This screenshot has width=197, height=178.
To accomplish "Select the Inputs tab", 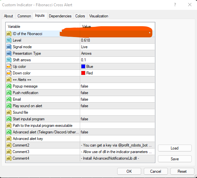I will pos(40,15).
